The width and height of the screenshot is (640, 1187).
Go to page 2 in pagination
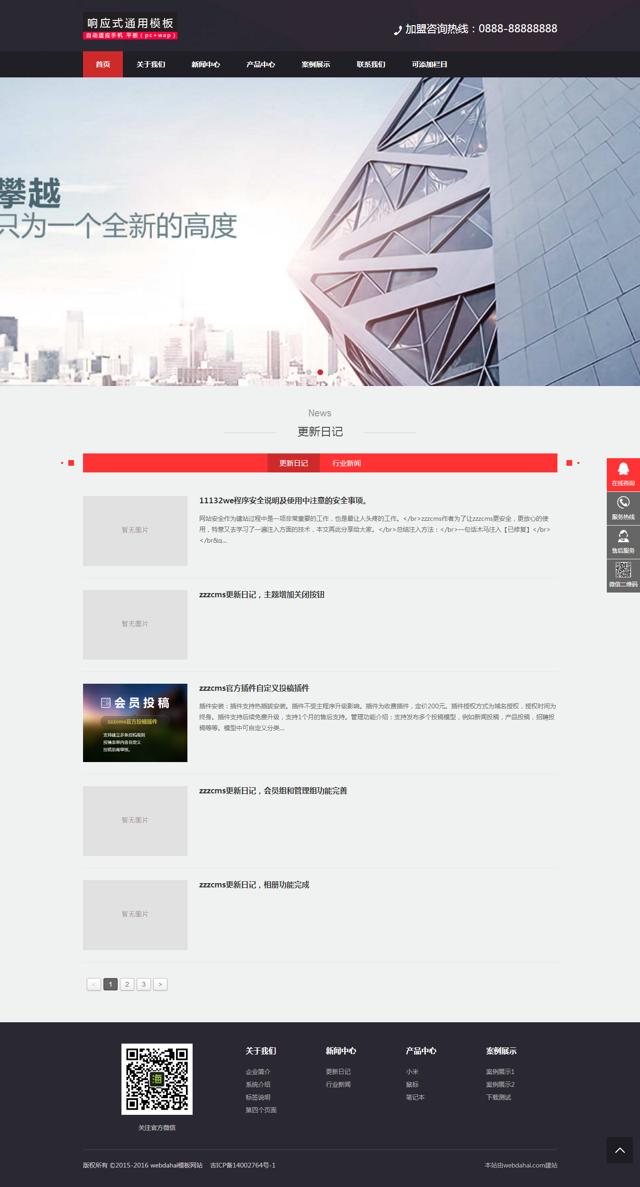tap(127, 984)
